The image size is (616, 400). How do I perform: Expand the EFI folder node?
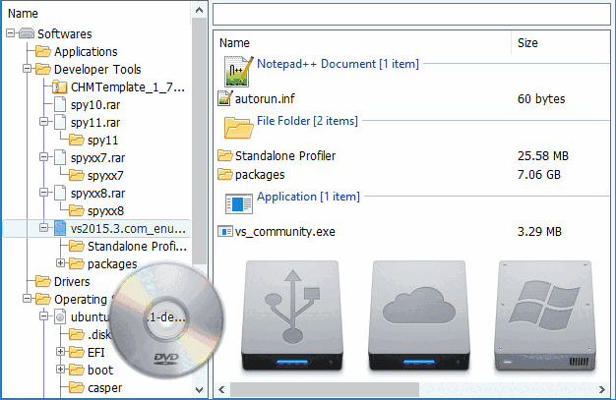point(60,352)
